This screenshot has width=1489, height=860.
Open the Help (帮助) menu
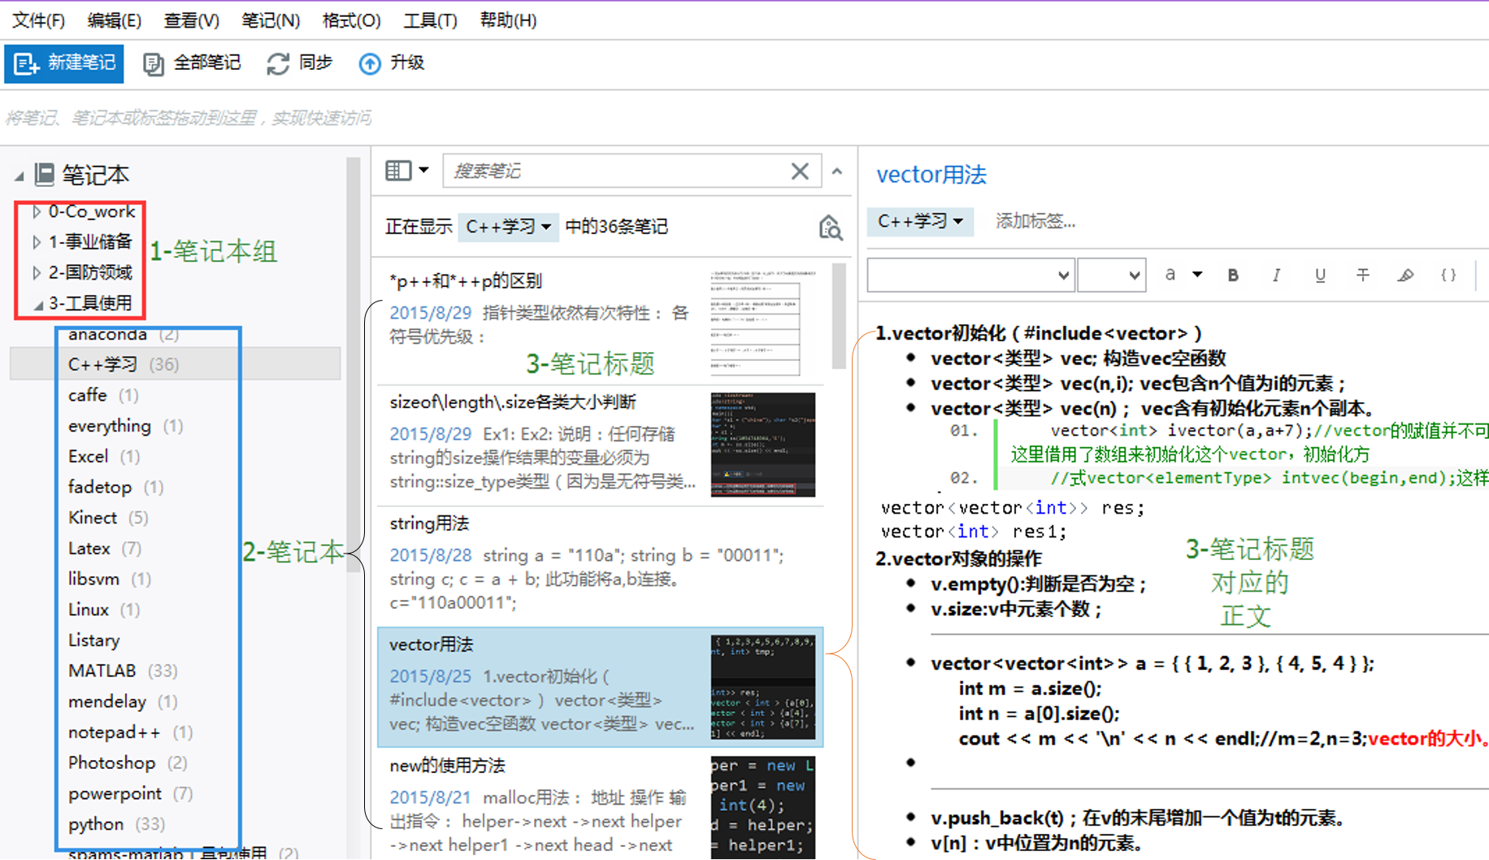click(508, 20)
